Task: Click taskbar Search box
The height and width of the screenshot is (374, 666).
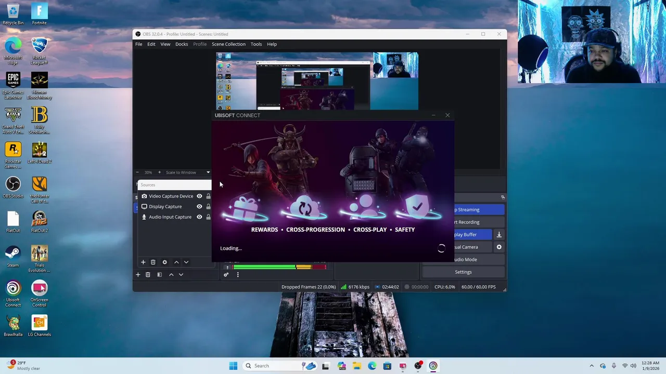Action: (280, 366)
